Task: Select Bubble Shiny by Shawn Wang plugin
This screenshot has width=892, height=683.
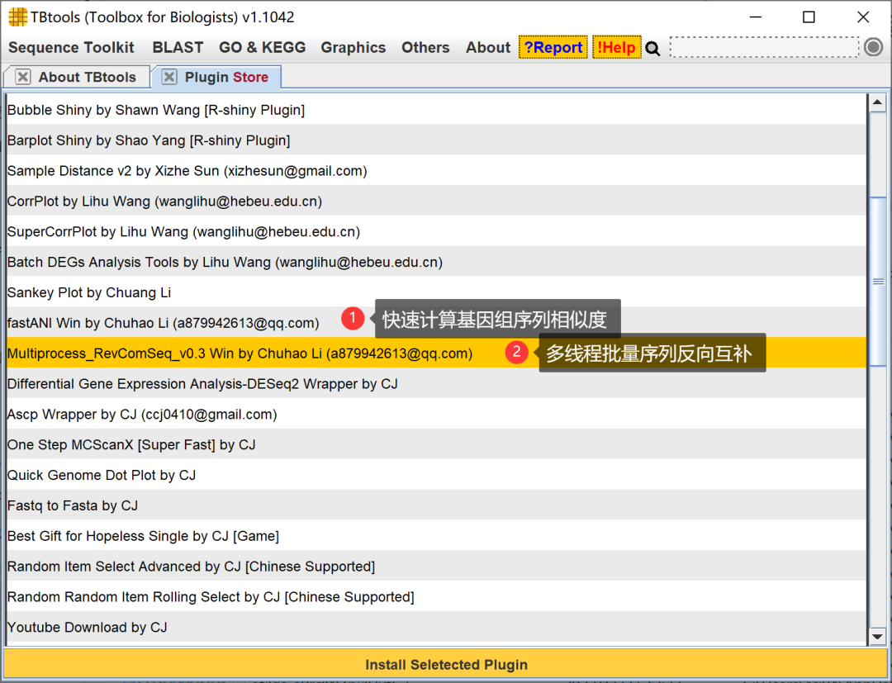Action: pyautogui.click(x=436, y=110)
